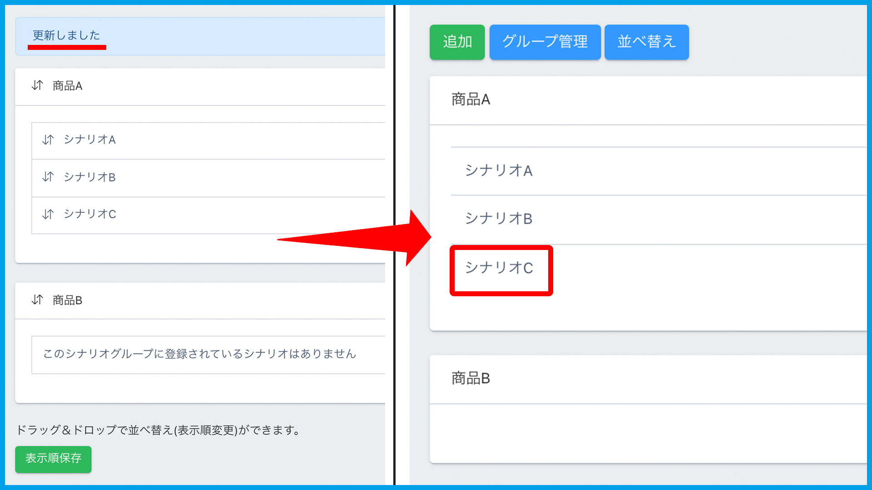Select シナリオB in the right list
Viewport: 872px width, 490px height.
pos(498,219)
